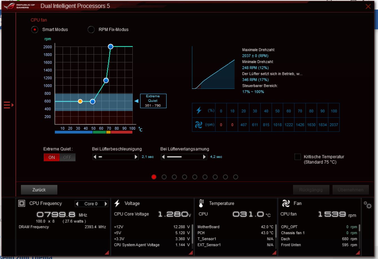Click the Extreme Quiet 351 - 790 label box
This screenshot has width=378, height=259.
click(153, 101)
